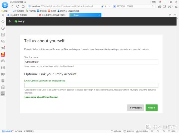179x133 pixels.
Task: Open Learn more about Emby Connect link
Action: click(x=41, y=97)
